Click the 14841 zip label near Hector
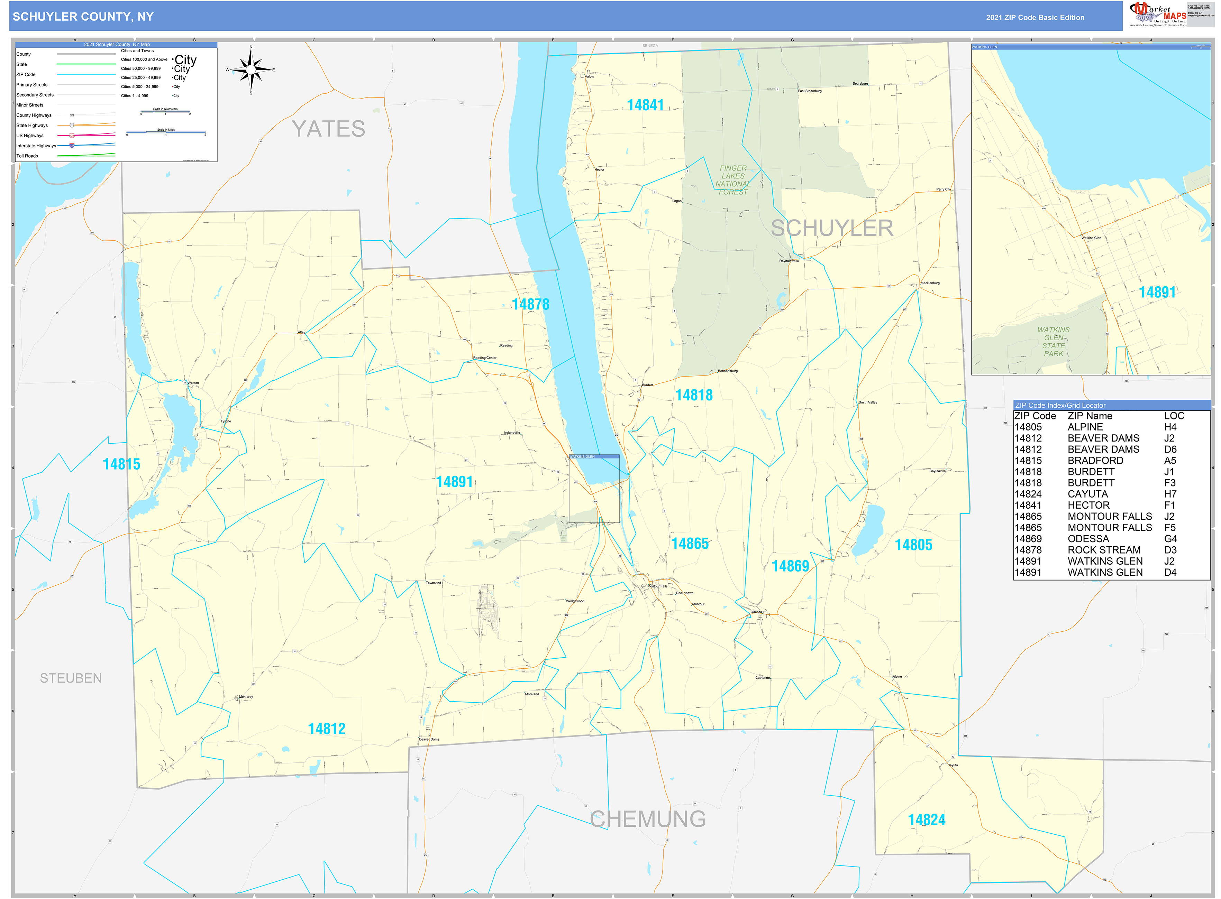This screenshot has width=1221, height=899. pos(645,104)
